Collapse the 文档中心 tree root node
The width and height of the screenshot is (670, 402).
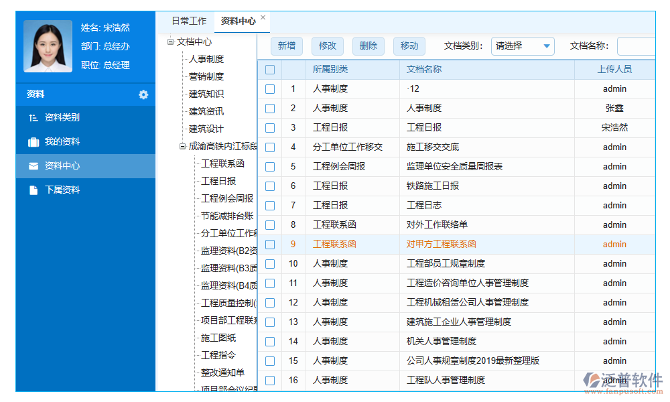pos(170,42)
